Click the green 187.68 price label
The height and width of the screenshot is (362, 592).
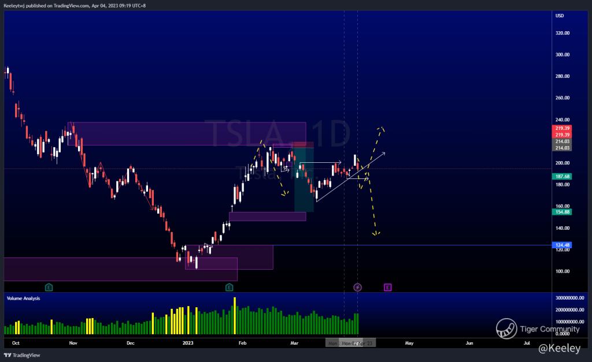[x=562, y=176]
